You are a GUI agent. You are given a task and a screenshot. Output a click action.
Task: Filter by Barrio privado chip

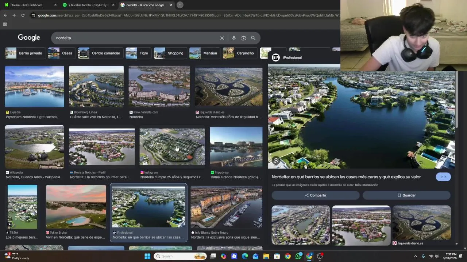click(25, 53)
